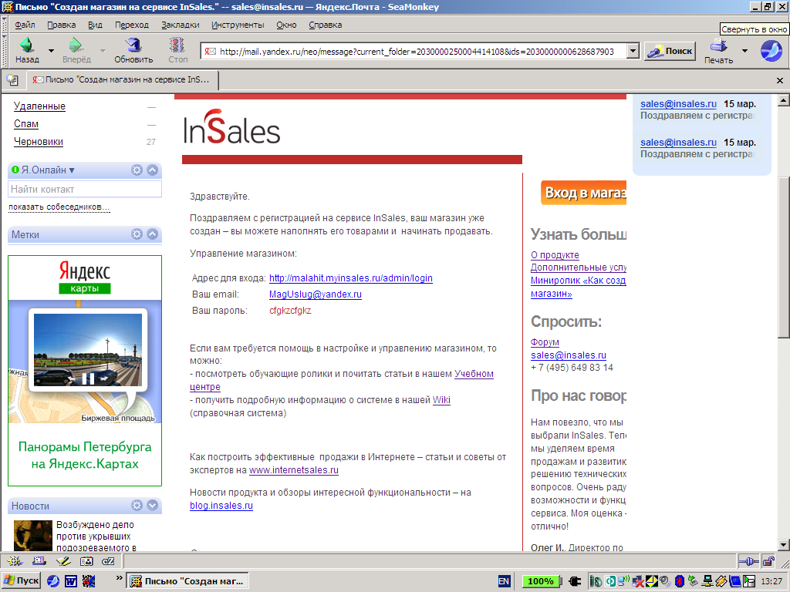
Task: Launch SeaMonkey from the quick launch bar
Action: (53, 581)
